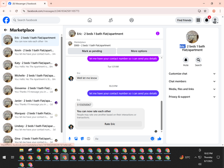This screenshot has height=168, width=224.
Task: Show hidden system tray icons
Action: coord(195,157)
